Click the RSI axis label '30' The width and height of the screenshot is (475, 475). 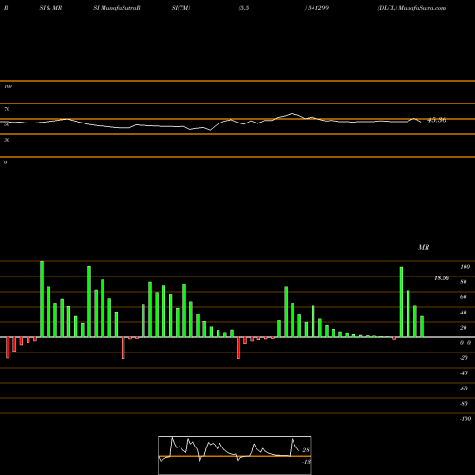click(x=7, y=140)
